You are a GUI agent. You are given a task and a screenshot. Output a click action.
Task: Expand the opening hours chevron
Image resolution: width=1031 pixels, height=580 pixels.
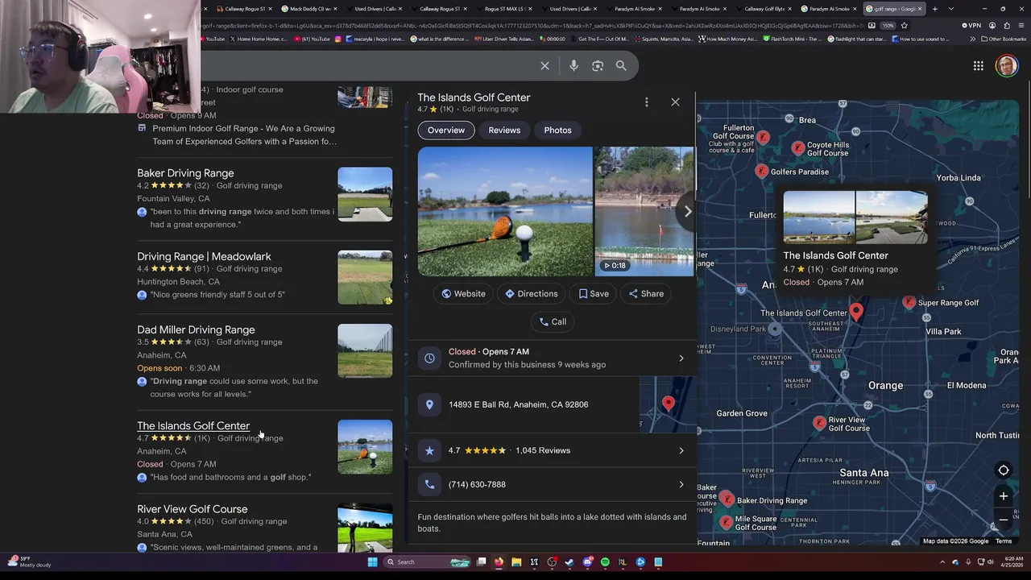coord(681,358)
